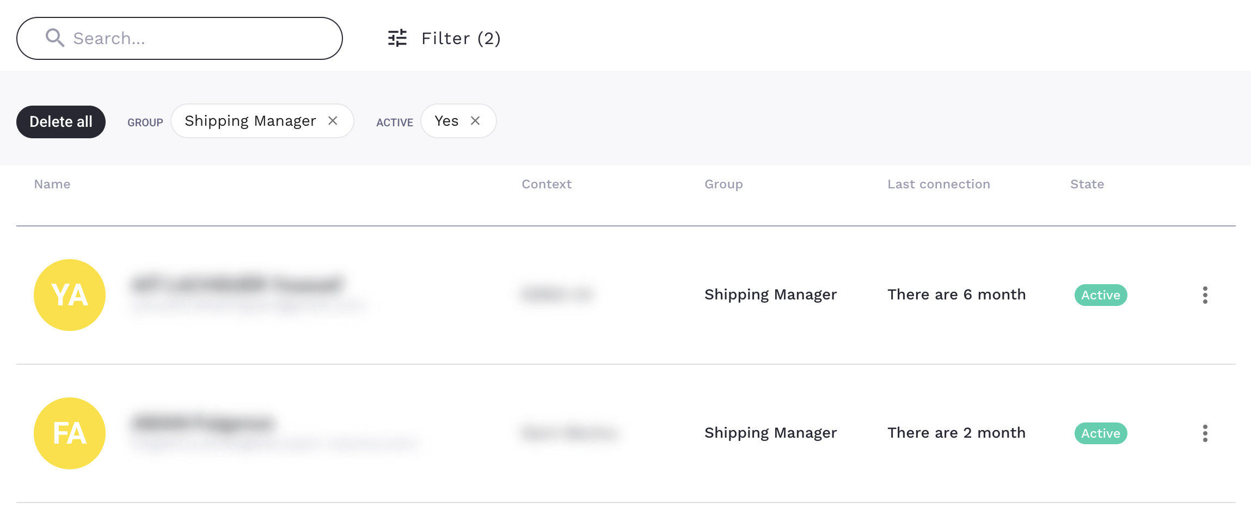The image size is (1251, 515).
Task: Click the Active badge in FA row
Action: [1100, 433]
